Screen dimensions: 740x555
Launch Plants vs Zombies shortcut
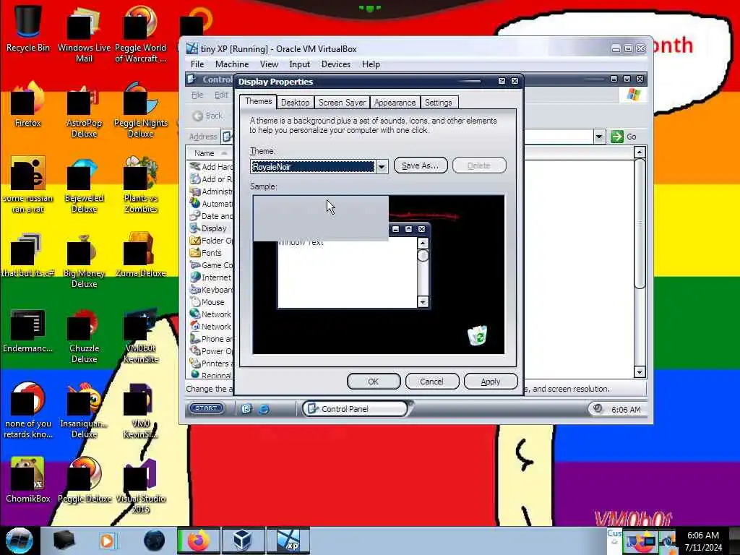141,185
